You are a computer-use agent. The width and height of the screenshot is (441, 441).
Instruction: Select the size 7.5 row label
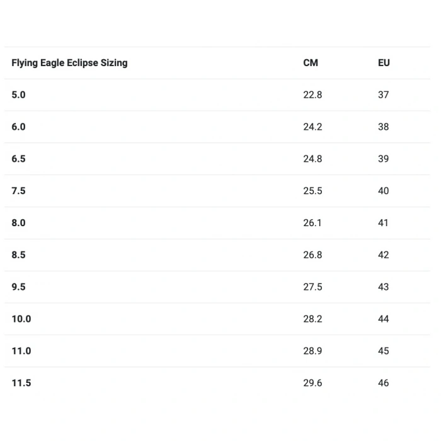click(18, 191)
